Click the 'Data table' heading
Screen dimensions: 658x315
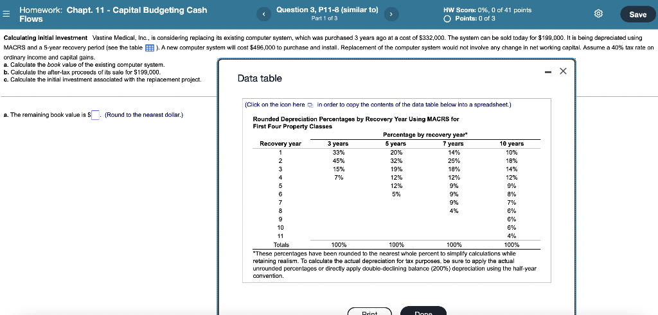pos(260,78)
